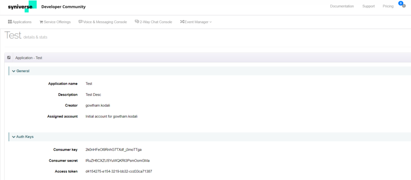
Task: Click the Consumer key value text
Action: coord(113,150)
